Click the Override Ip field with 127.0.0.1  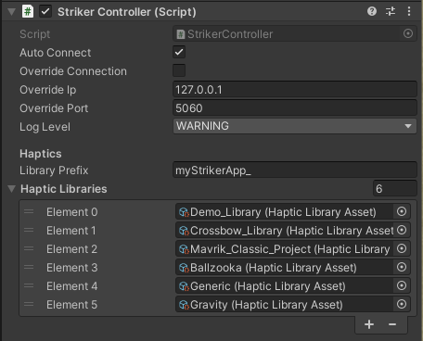click(x=295, y=90)
